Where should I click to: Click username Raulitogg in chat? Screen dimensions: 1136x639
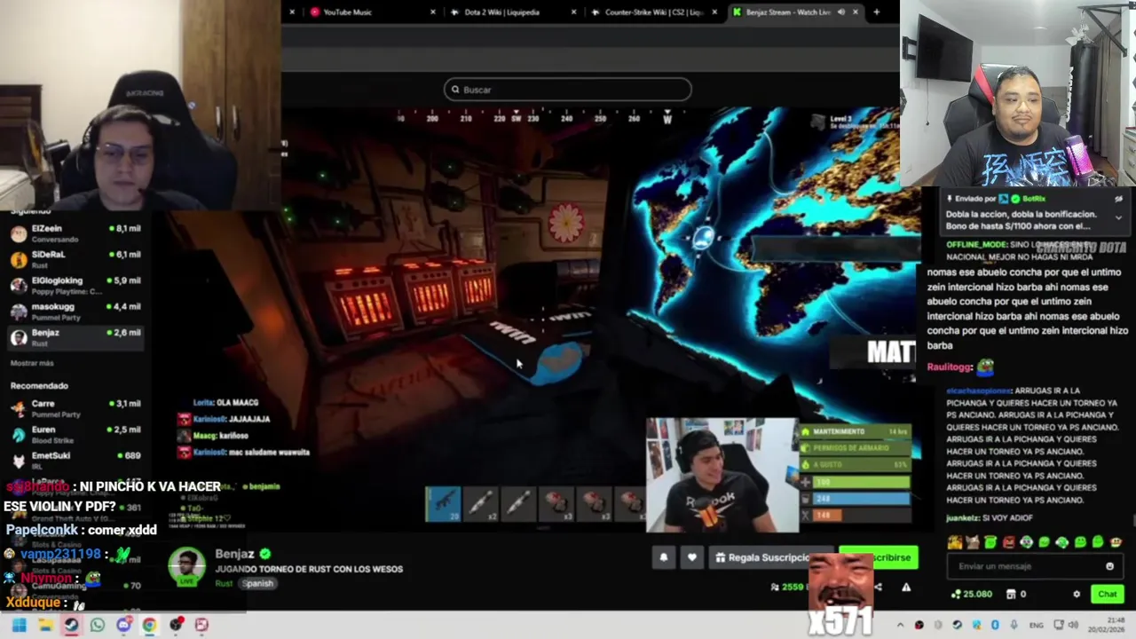coord(950,367)
